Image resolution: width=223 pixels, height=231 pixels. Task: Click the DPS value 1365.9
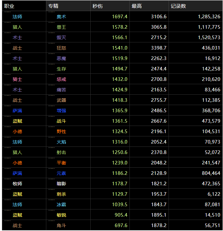(x=120, y=111)
